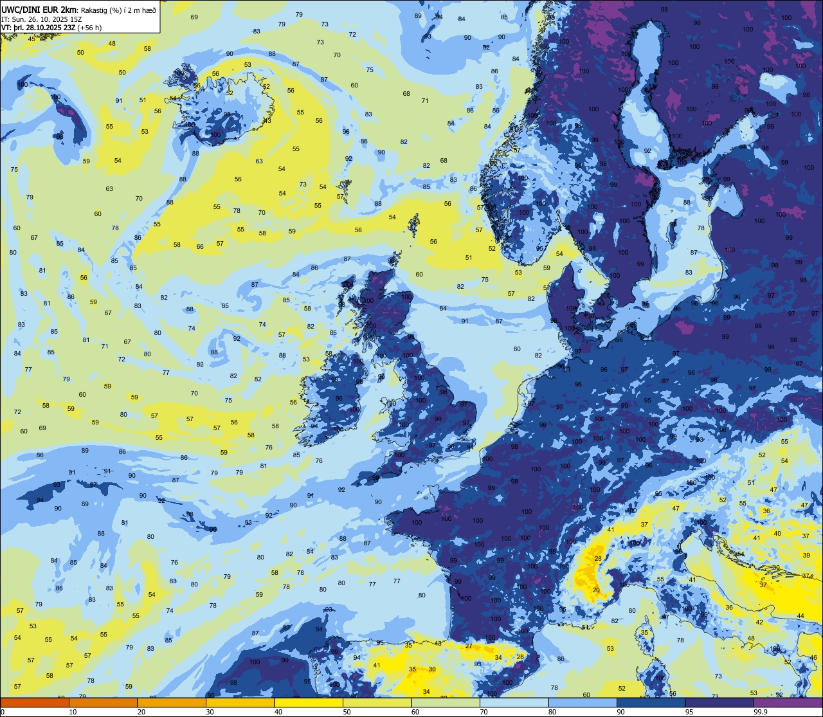
Task: Click the legend scale label 30
Action: [x=210, y=712]
